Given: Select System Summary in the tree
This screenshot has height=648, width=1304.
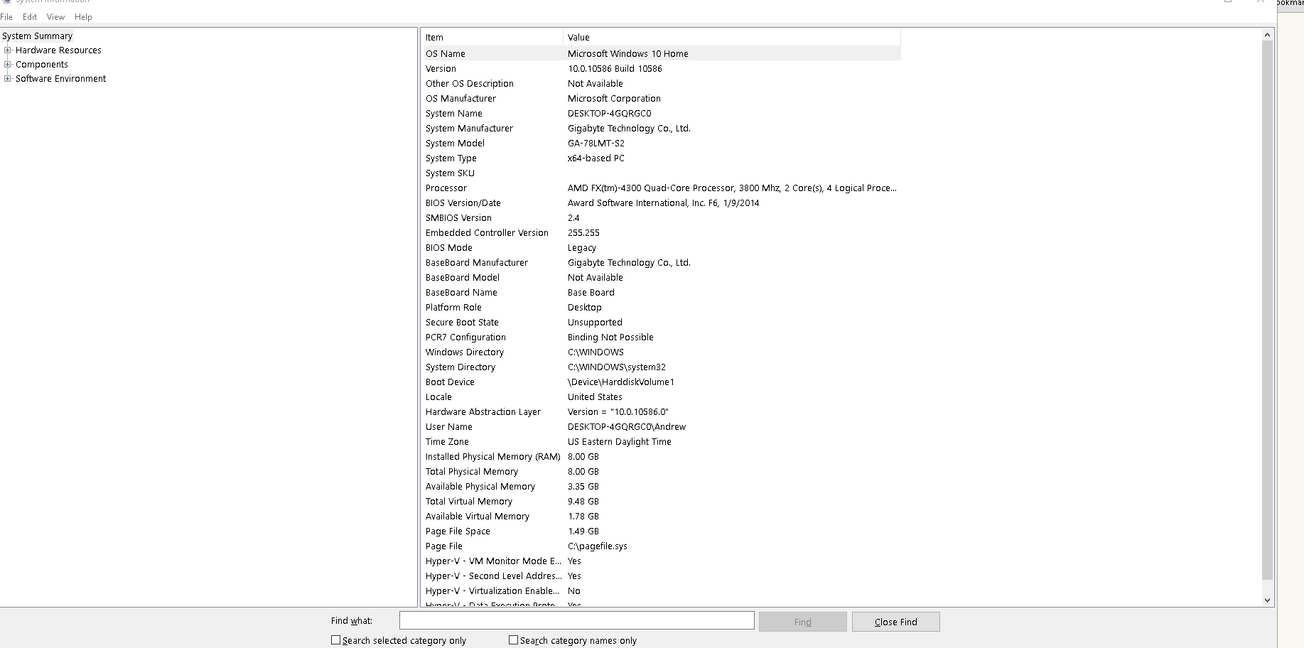Looking at the screenshot, I should point(37,36).
